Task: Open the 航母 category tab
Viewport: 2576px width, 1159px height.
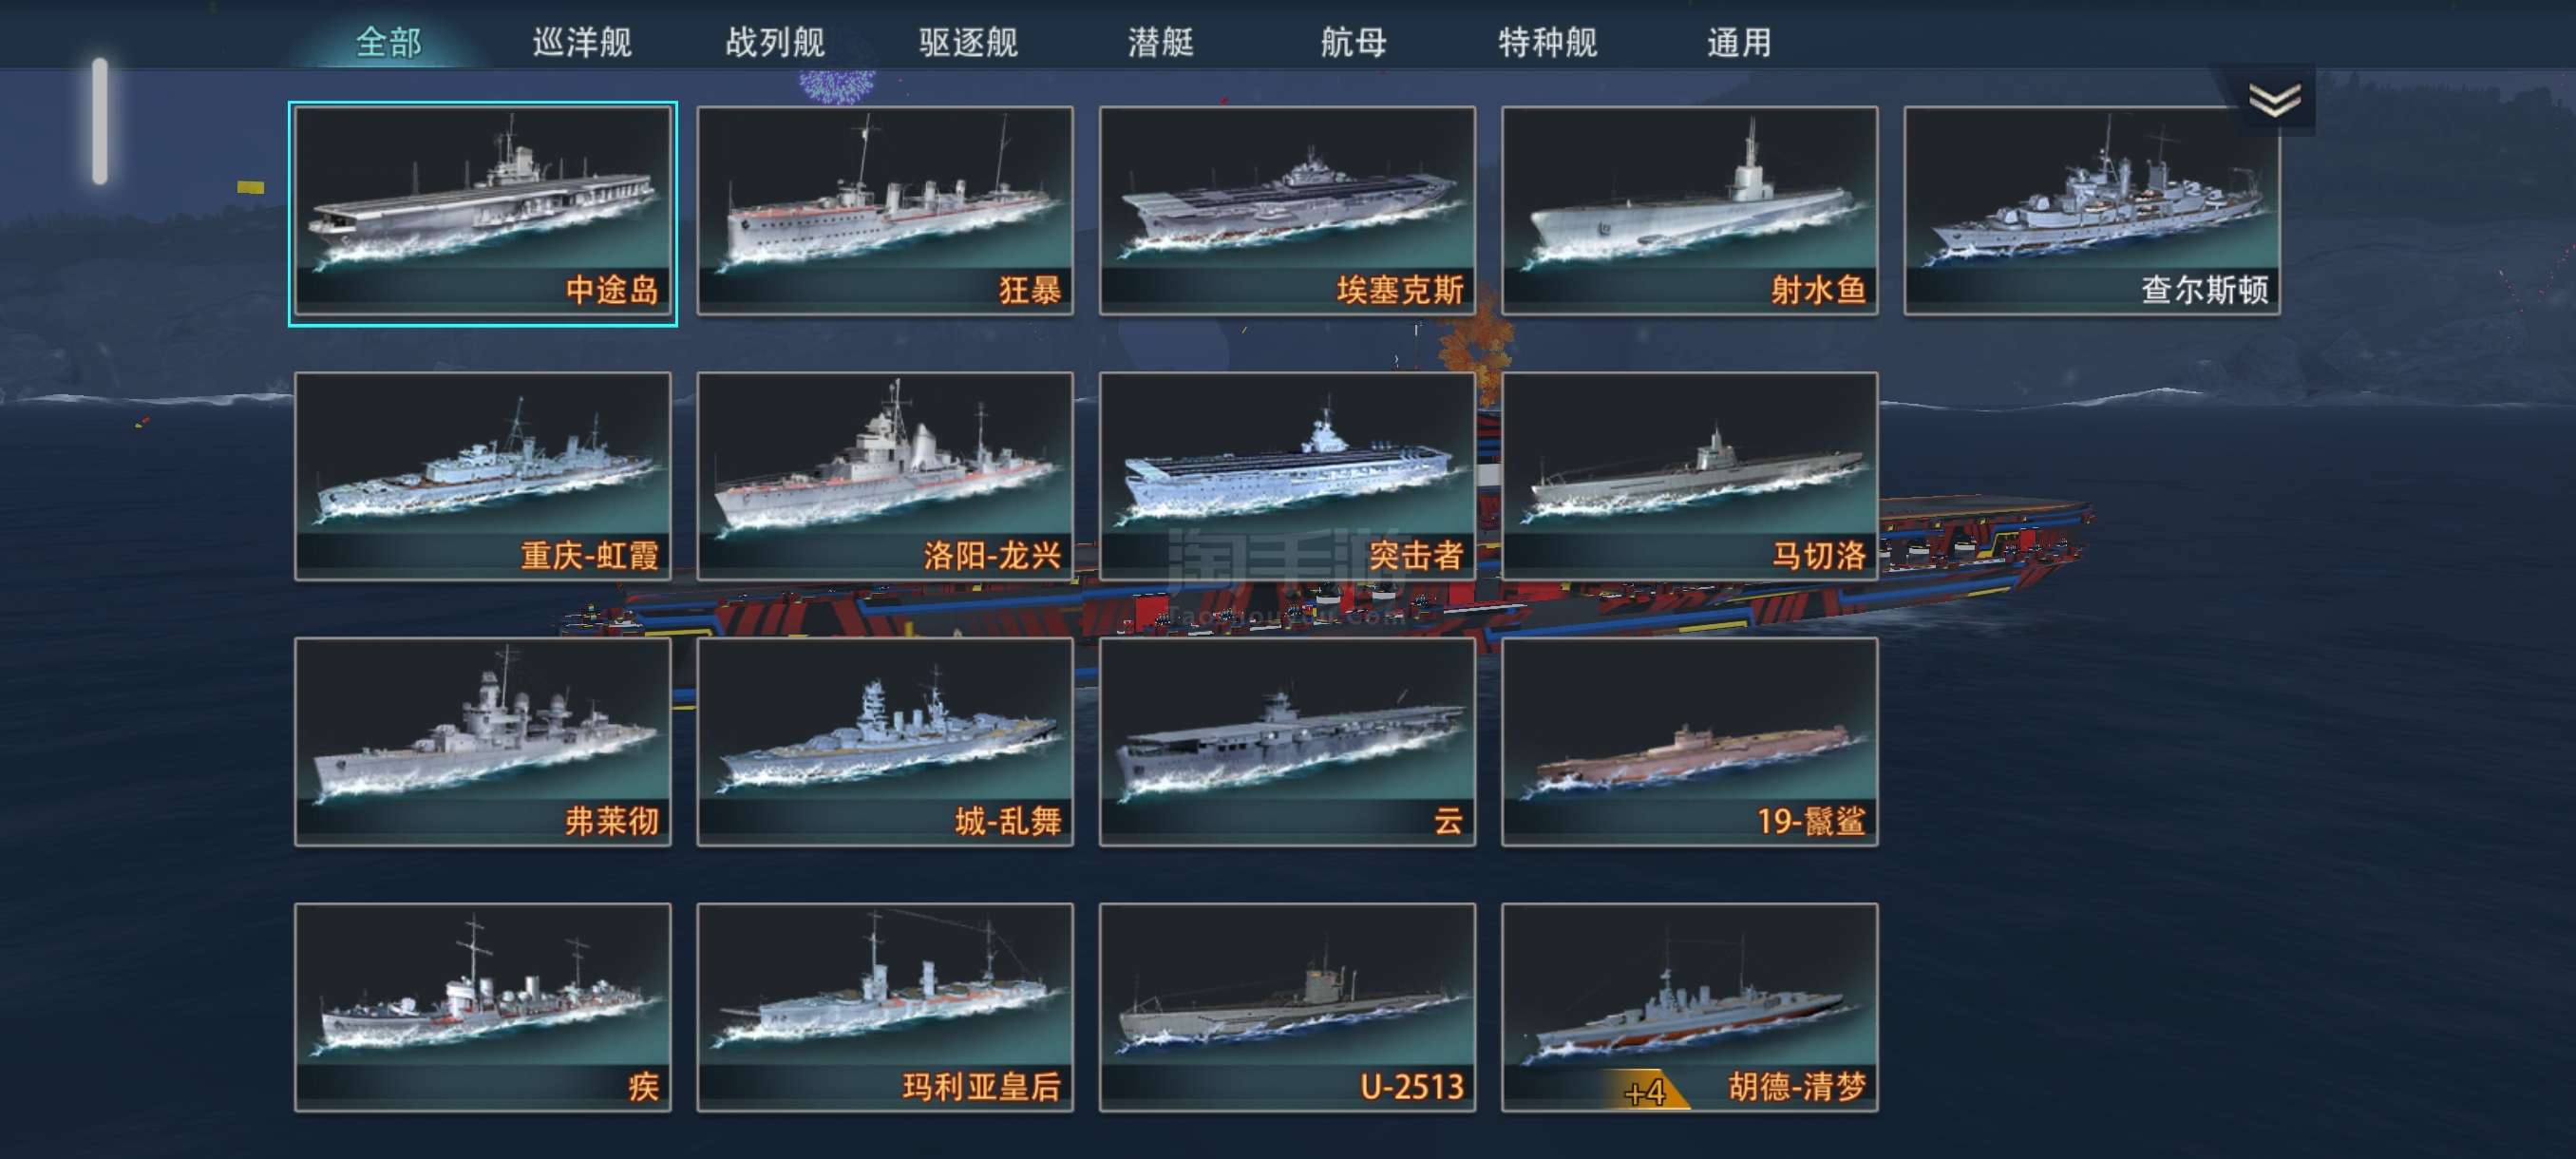Action: [x=1353, y=42]
